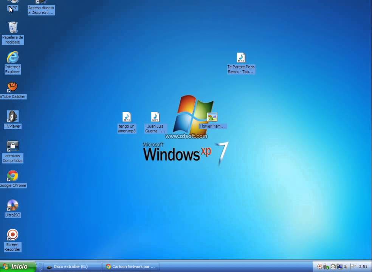Select the Screen Recorder desktop shortcut
372x272 pixels.
(x=12, y=235)
